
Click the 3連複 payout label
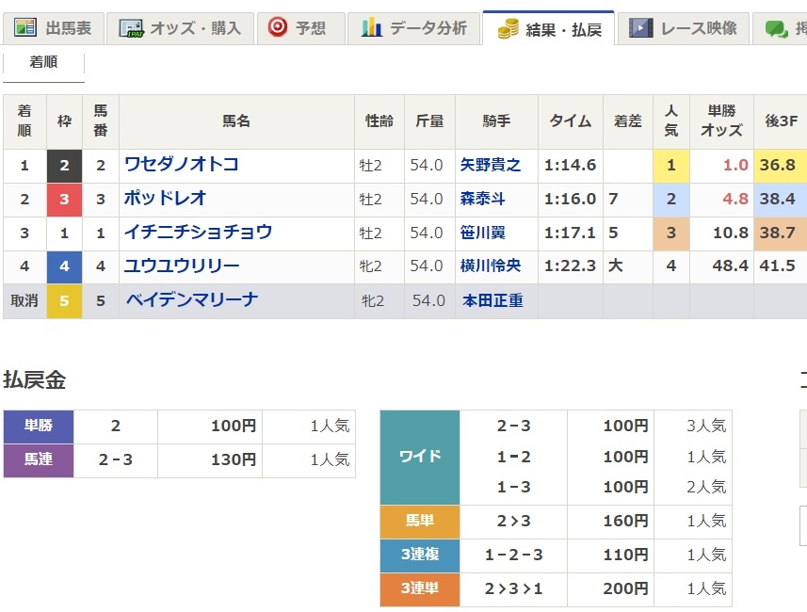coord(420,556)
